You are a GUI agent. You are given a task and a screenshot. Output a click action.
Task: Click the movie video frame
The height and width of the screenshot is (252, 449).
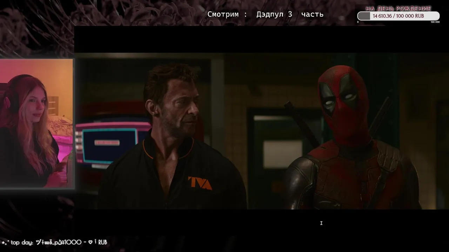(261, 131)
